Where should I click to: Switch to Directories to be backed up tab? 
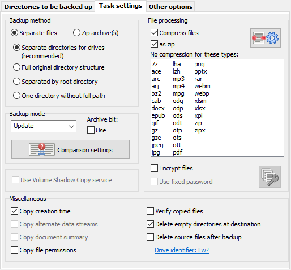point(48,7)
